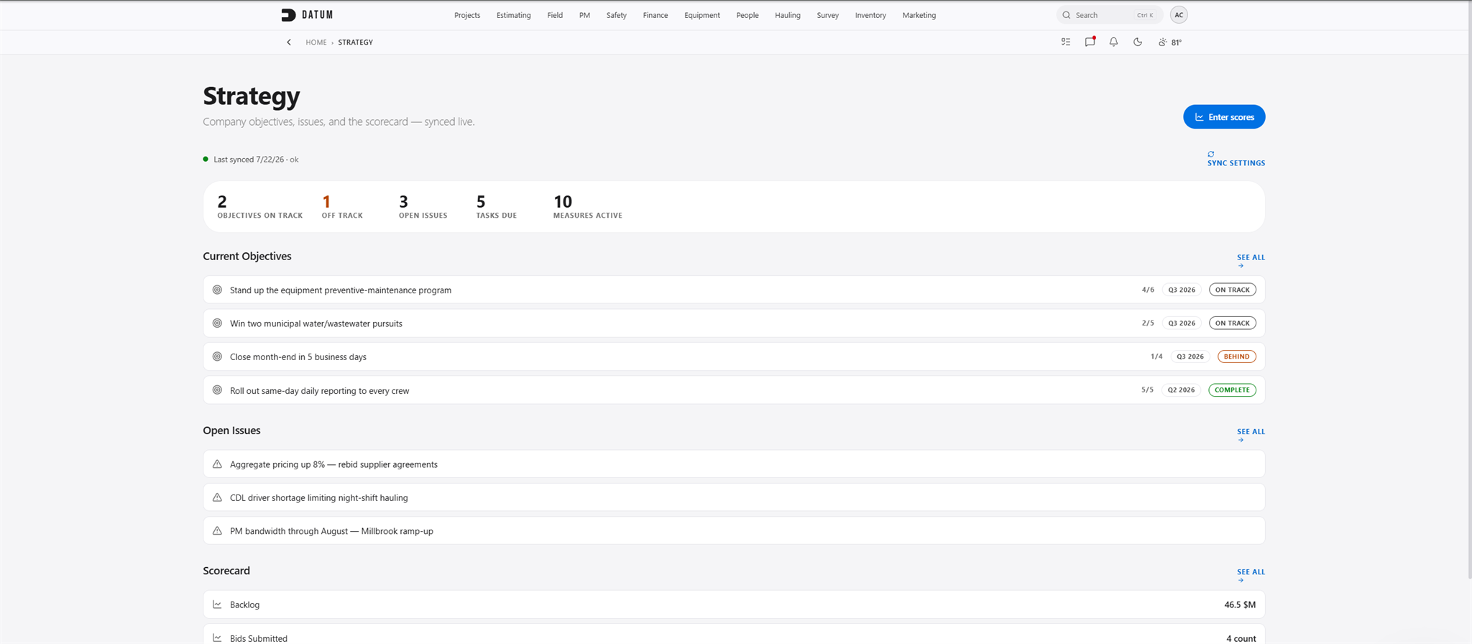This screenshot has width=1472, height=644.
Task: Click the Open Issues stat of 3
Action: 403,201
